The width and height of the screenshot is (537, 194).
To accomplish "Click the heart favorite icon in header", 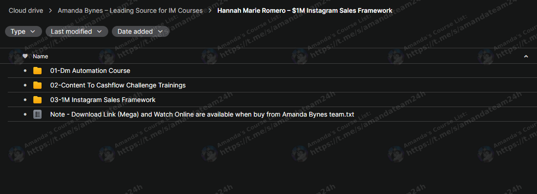I will click(25, 56).
